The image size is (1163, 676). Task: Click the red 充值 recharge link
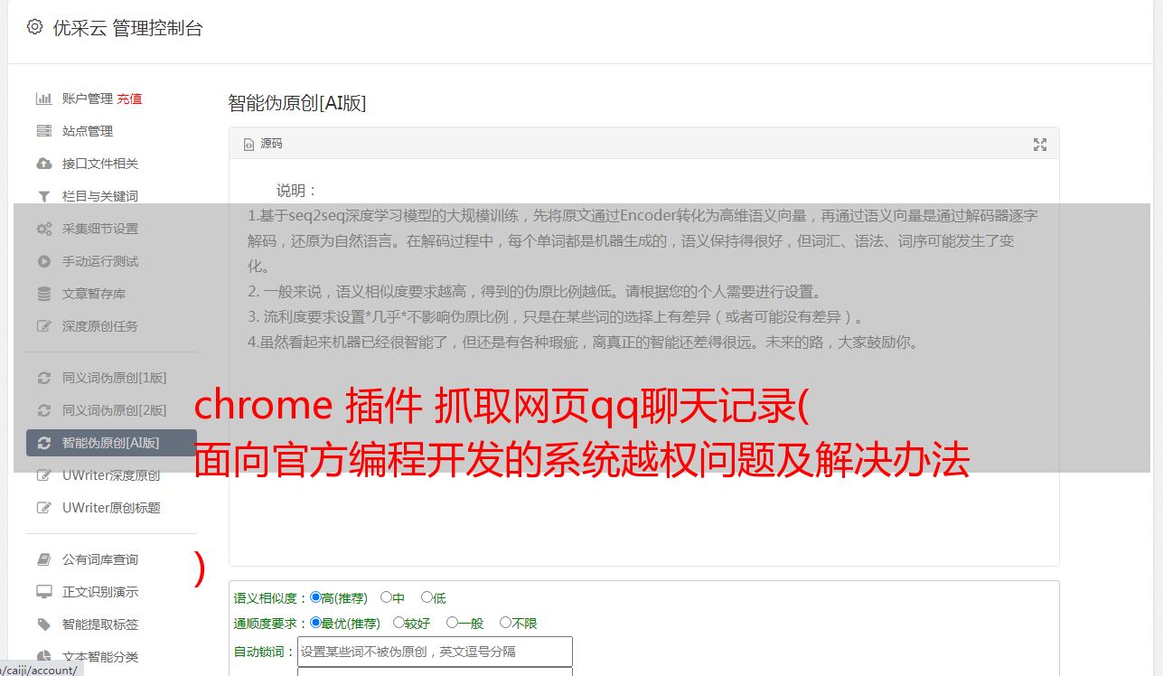(129, 99)
